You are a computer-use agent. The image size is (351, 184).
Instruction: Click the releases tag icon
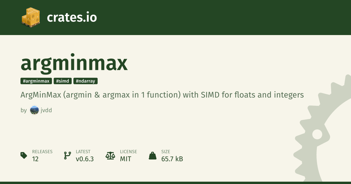pyautogui.click(x=24, y=155)
